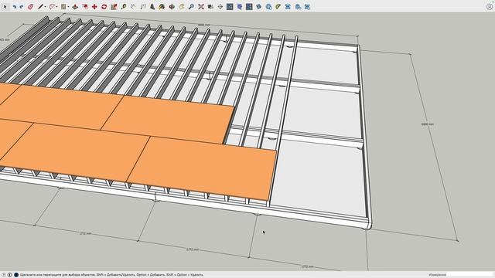Select the Zoom magnifier tool
The width and height of the screenshot is (495, 278).
coord(191,7)
